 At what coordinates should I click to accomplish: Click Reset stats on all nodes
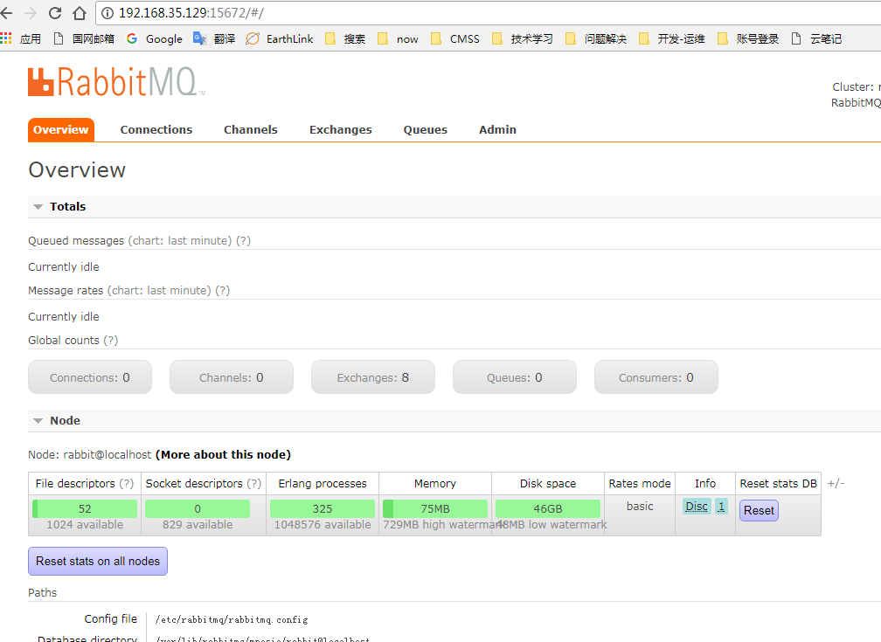click(x=98, y=561)
